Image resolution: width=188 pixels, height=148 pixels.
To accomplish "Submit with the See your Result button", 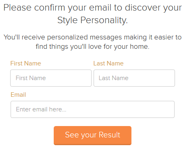I will click(x=92, y=135).
